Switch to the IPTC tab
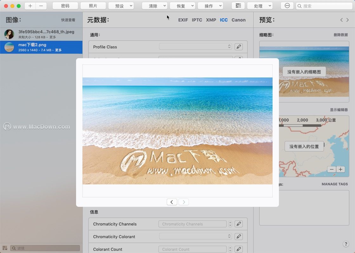 coord(197,20)
